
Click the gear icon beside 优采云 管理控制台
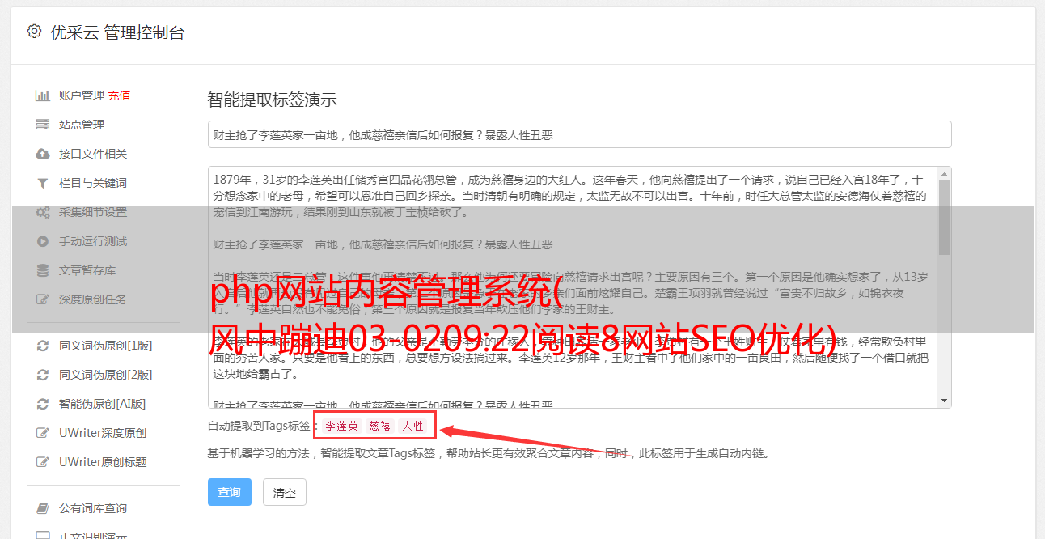tap(34, 32)
